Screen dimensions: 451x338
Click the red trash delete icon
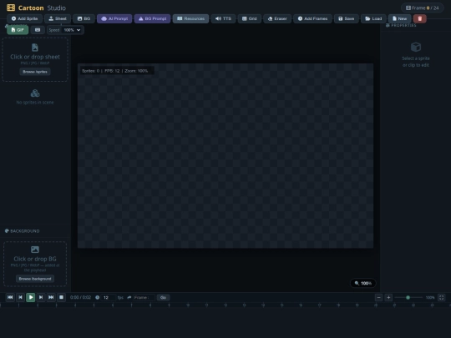[x=419, y=18]
